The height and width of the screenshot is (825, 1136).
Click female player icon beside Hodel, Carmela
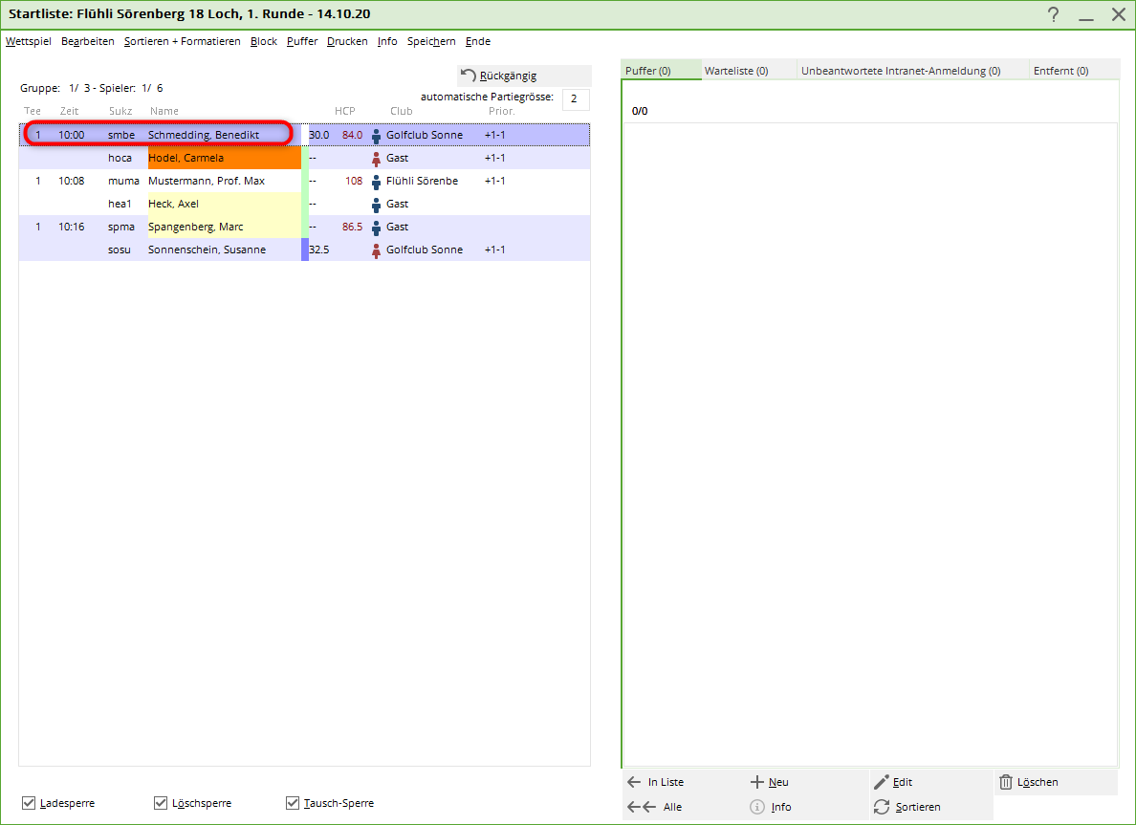coord(376,158)
